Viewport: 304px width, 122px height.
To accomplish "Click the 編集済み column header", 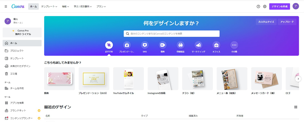I will 193,116.
